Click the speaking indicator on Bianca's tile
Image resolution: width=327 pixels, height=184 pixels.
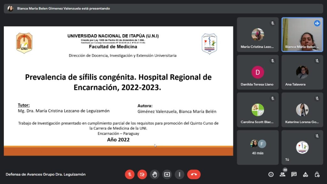[x=317, y=23]
